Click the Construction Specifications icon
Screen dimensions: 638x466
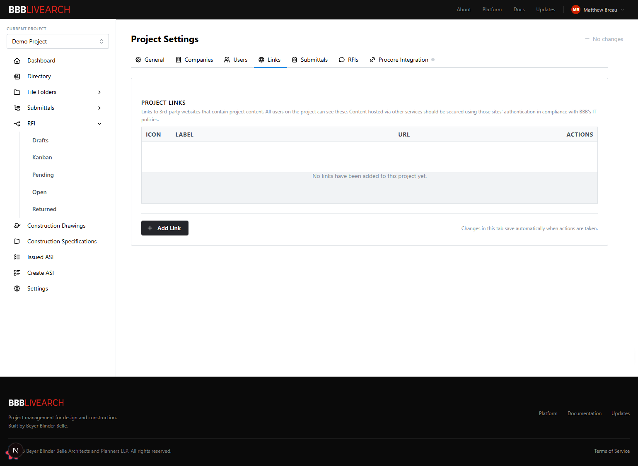point(17,241)
